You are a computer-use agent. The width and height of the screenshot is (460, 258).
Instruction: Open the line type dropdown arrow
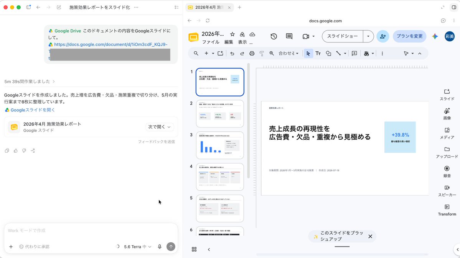[345, 54]
